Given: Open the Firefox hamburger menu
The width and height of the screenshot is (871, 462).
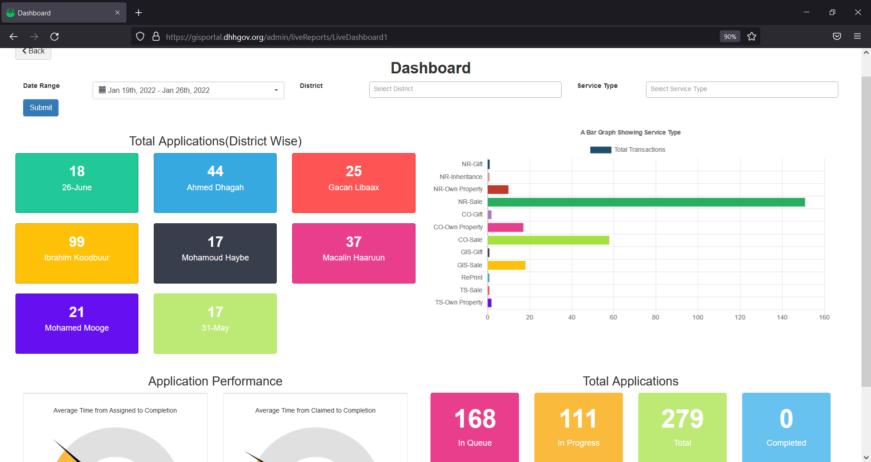Looking at the screenshot, I should click(857, 37).
